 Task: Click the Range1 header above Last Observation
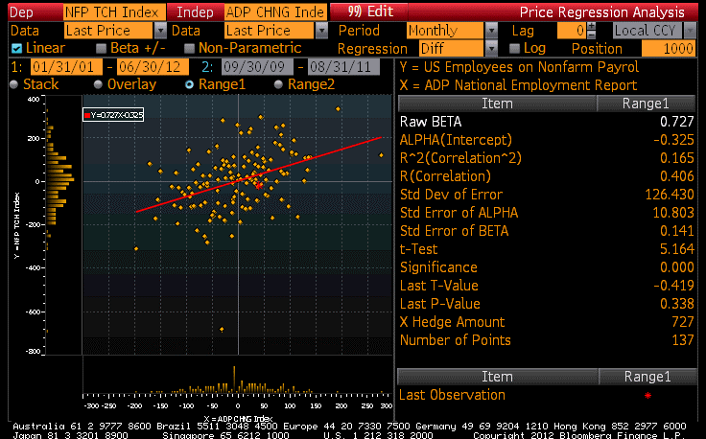tap(647, 377)
